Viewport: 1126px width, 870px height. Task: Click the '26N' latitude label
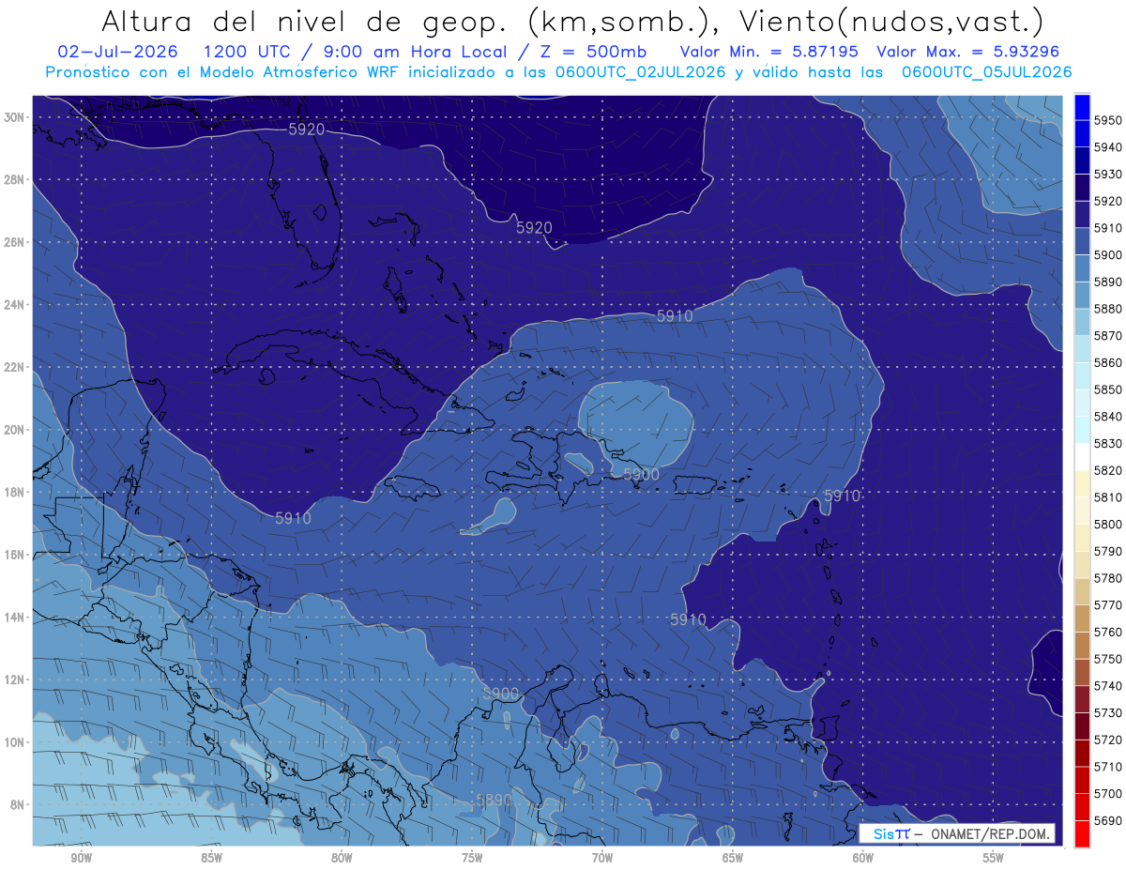coord(14,242)
